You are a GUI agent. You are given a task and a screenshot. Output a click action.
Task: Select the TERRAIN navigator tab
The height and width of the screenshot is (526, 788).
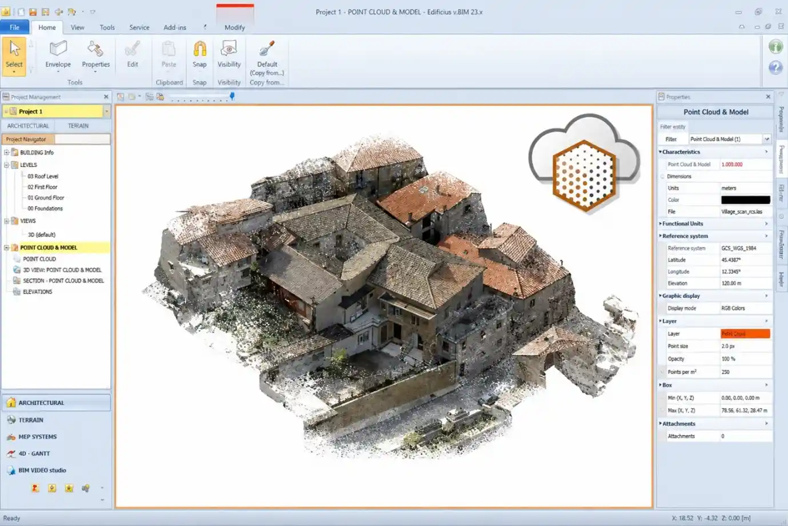point(78,126)
